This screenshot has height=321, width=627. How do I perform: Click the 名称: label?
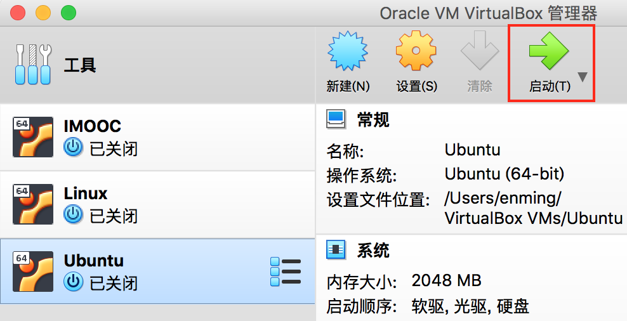[x=345, y=152]
